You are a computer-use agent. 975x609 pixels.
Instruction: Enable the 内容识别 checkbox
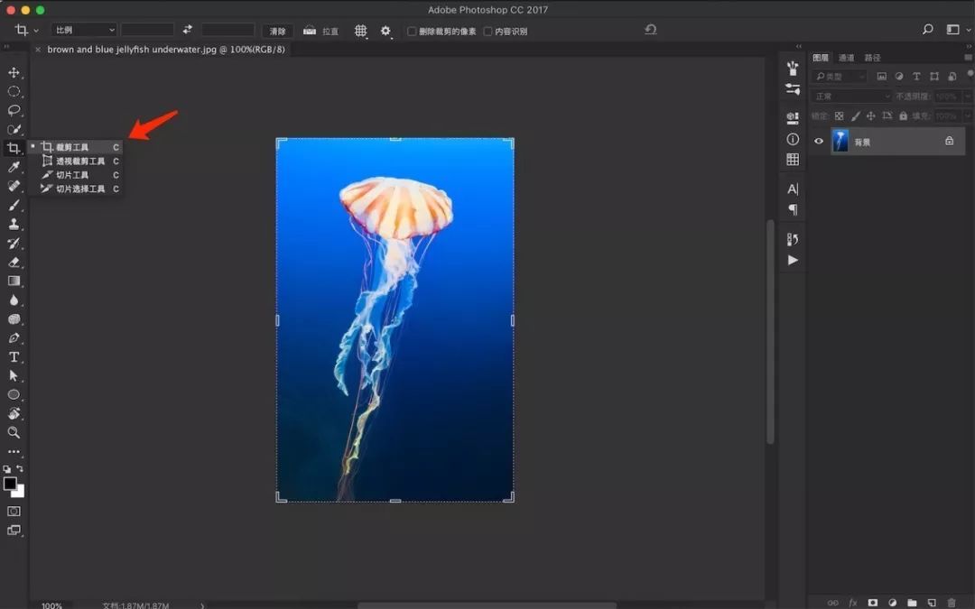coord(488,32)
